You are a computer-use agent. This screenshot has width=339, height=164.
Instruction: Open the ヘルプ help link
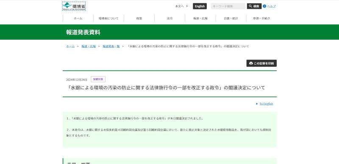271,6
